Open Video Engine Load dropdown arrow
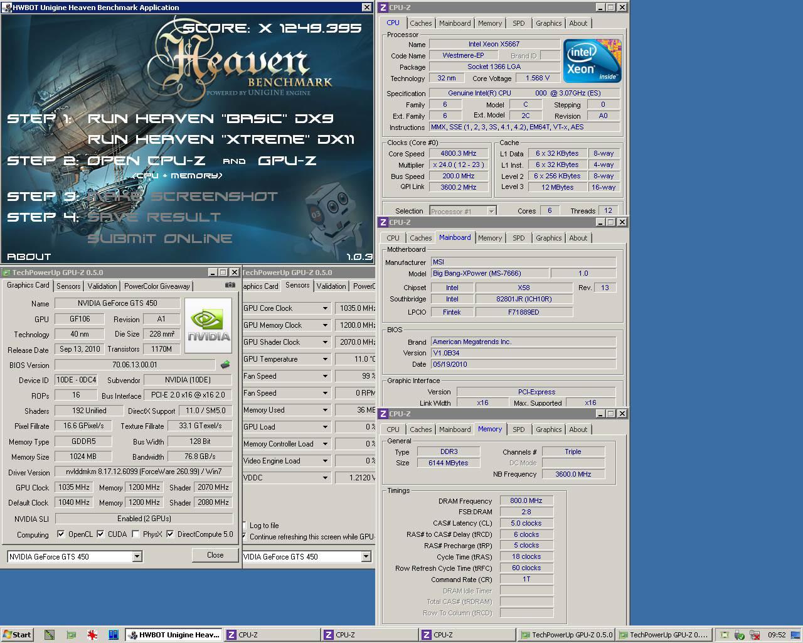The width and height of the screenshot is (803, 643). point(325,461)
